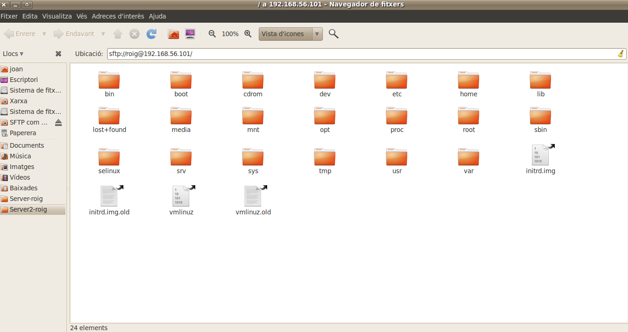Click the zoom out magnifier icon
The image size is (628, 332).
212,34
